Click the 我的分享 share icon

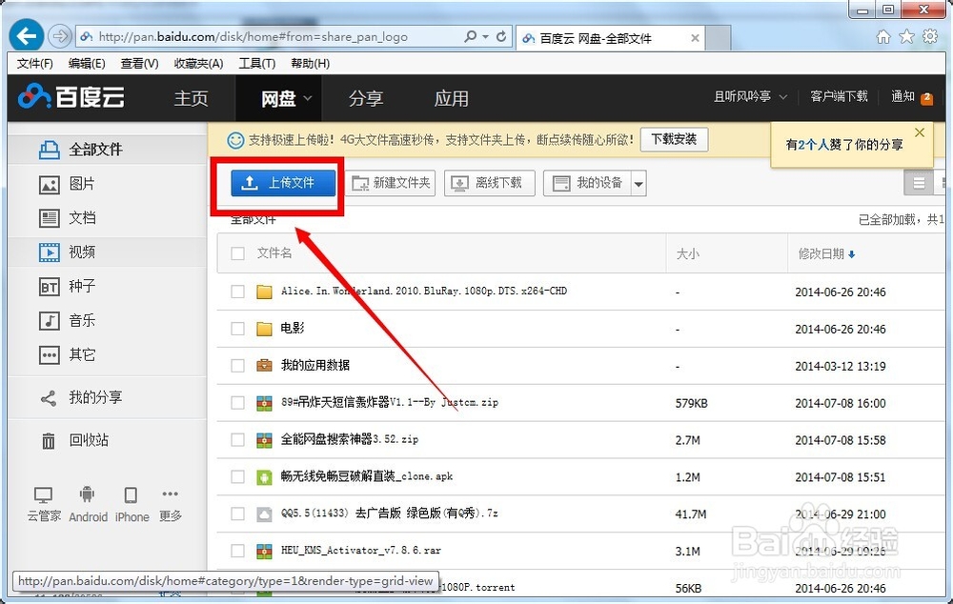pos(49,397)
